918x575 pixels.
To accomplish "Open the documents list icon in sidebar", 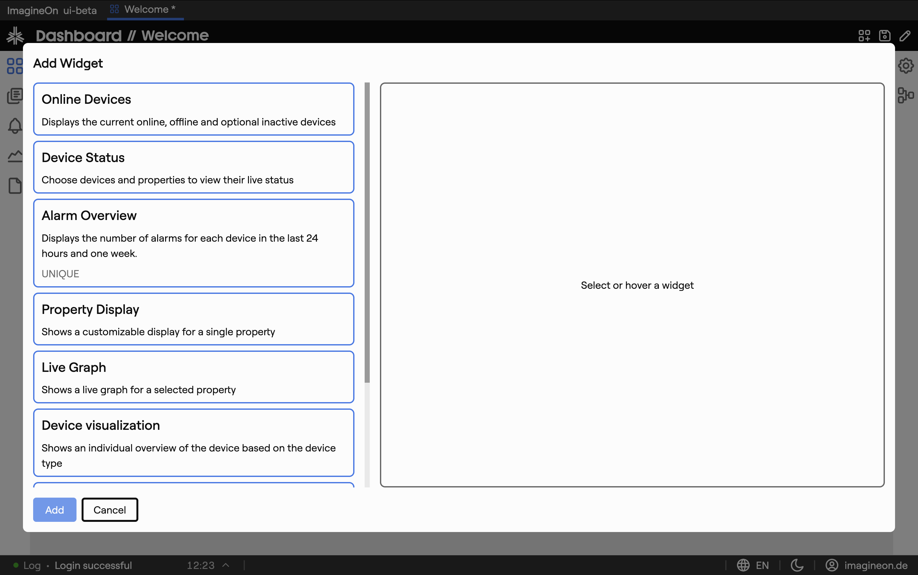I will tap(15, 96).
